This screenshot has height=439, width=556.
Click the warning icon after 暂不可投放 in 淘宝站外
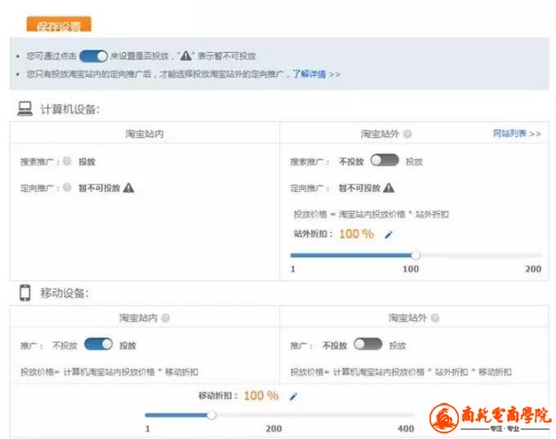[x=389, y=188]
